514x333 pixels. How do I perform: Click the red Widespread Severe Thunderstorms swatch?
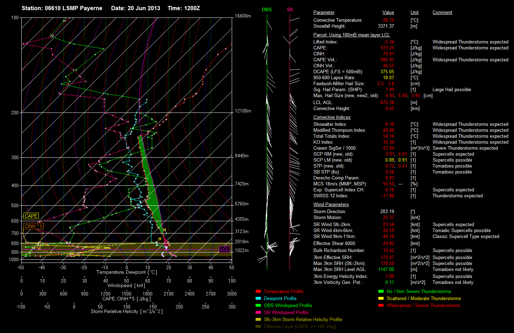tap(381, 306)
